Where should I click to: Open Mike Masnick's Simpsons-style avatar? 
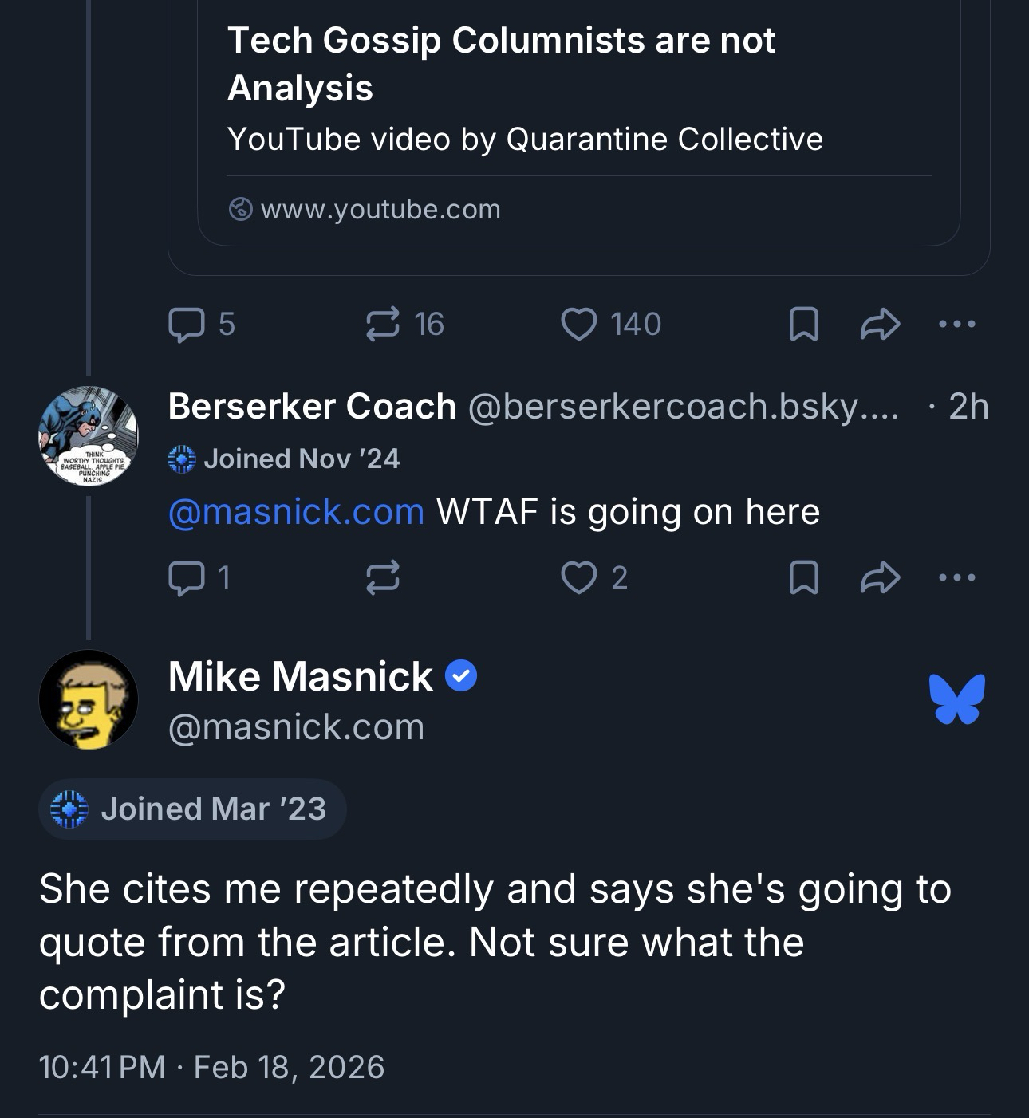(88, 699)
